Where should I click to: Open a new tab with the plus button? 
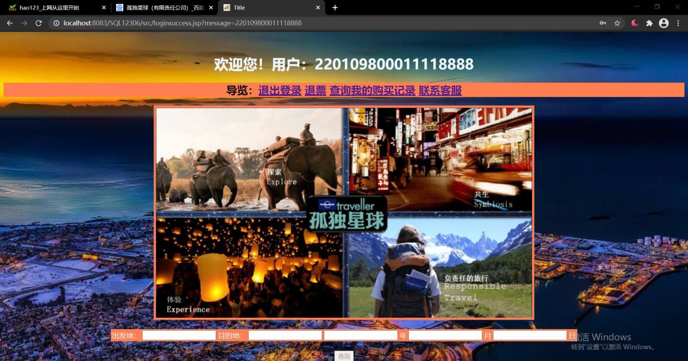[335, 8]
